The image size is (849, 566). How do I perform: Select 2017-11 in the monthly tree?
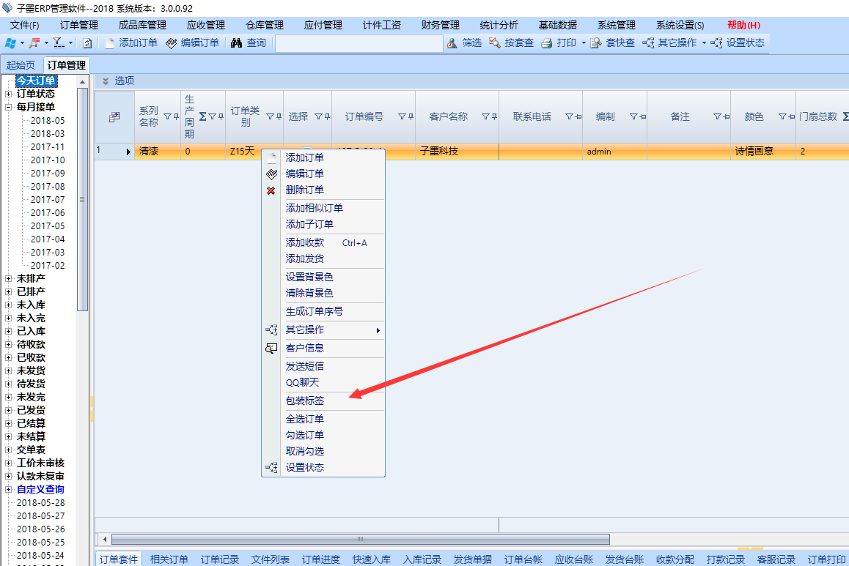[x=48, y=147]
